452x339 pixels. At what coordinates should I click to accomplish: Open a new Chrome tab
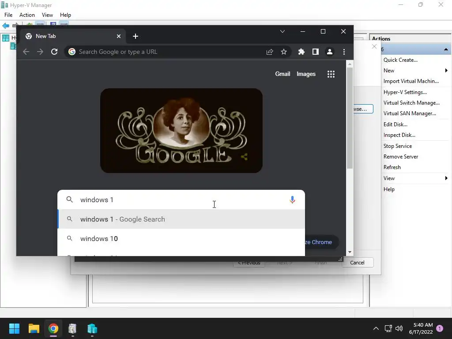(x=136, y=36)
